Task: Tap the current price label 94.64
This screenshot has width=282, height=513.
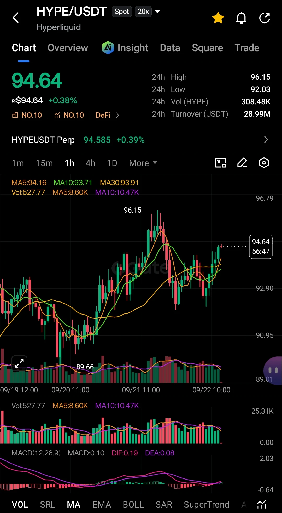Action: click(x=261, y=247)
